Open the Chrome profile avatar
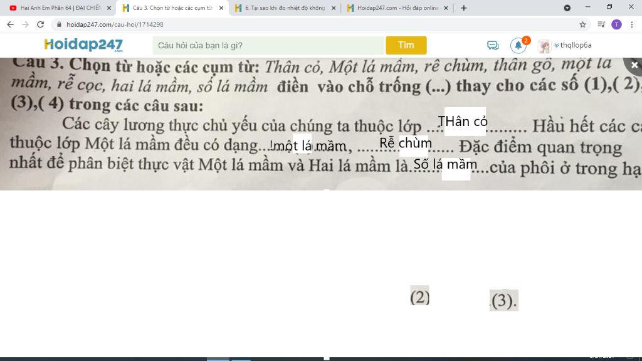 point(616,24)
